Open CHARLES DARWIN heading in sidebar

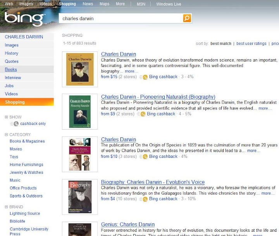coord(24,37)
